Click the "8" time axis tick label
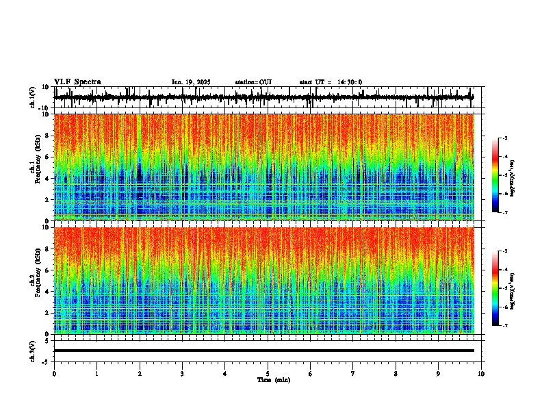Screen dimensions: 542x419 coord(396,374)
